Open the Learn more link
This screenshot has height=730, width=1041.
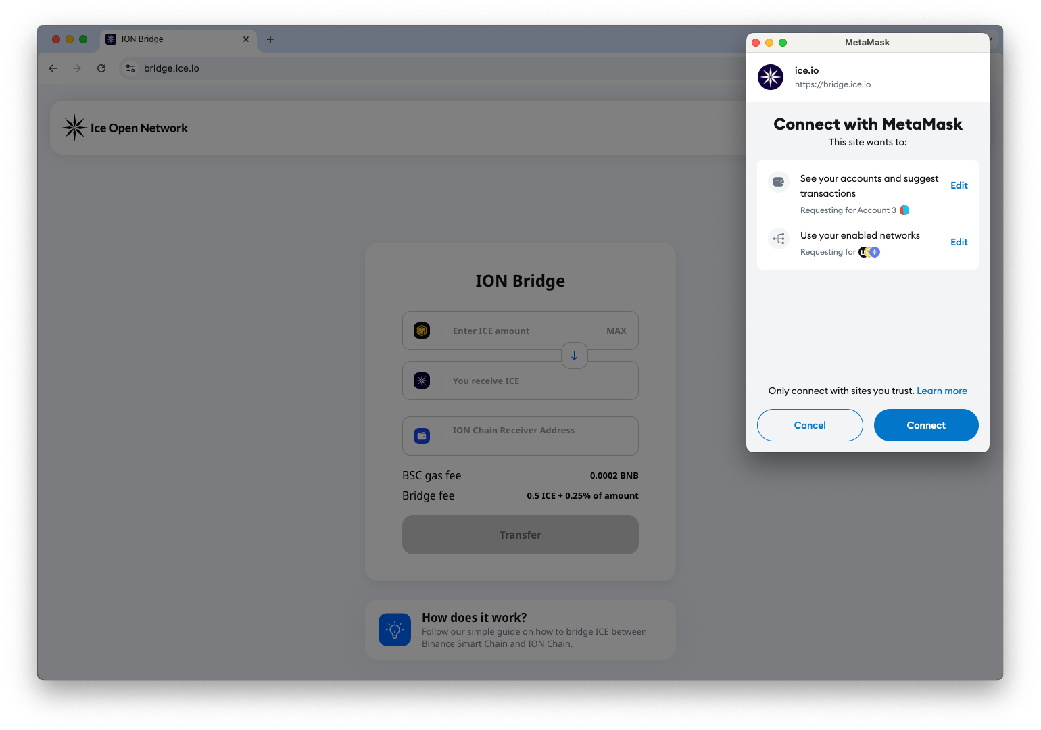942,391
